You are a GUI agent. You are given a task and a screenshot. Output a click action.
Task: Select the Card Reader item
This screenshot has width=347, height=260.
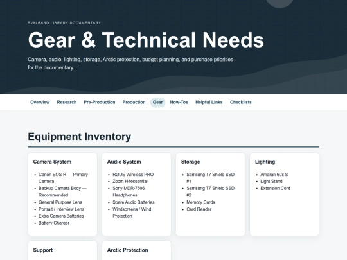pos(199,209)
